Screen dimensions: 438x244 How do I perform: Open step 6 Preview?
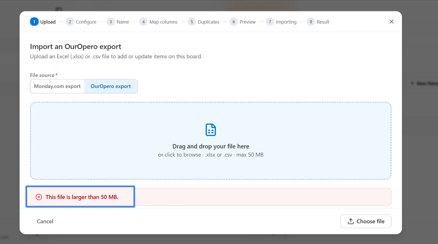(242, 22)
